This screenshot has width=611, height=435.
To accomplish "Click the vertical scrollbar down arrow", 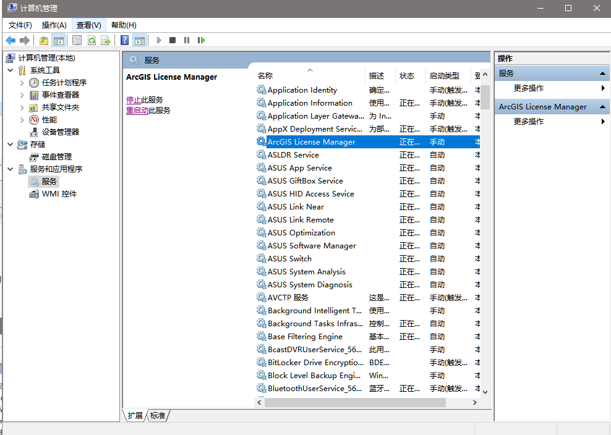I will click(485, 392).
